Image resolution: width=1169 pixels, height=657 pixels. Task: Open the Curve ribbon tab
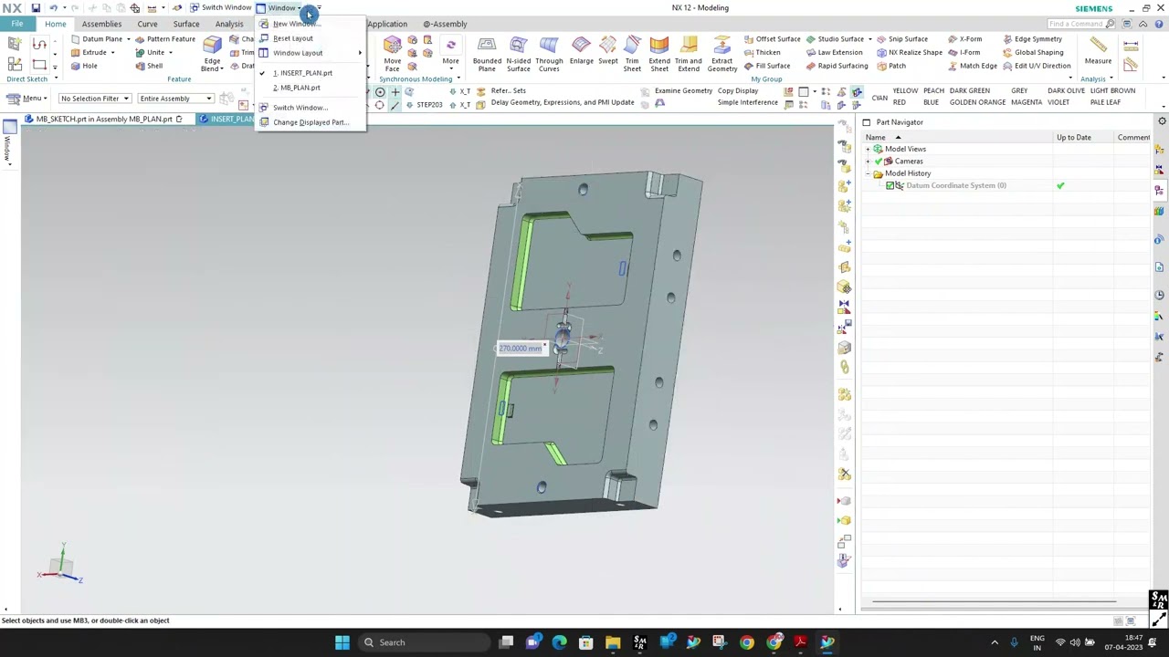pos(147,25)
